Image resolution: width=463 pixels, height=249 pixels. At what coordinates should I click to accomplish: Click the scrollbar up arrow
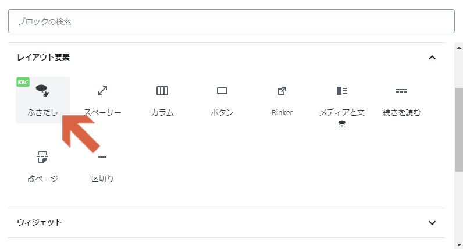pyautogui.click(x=459, y=47)
